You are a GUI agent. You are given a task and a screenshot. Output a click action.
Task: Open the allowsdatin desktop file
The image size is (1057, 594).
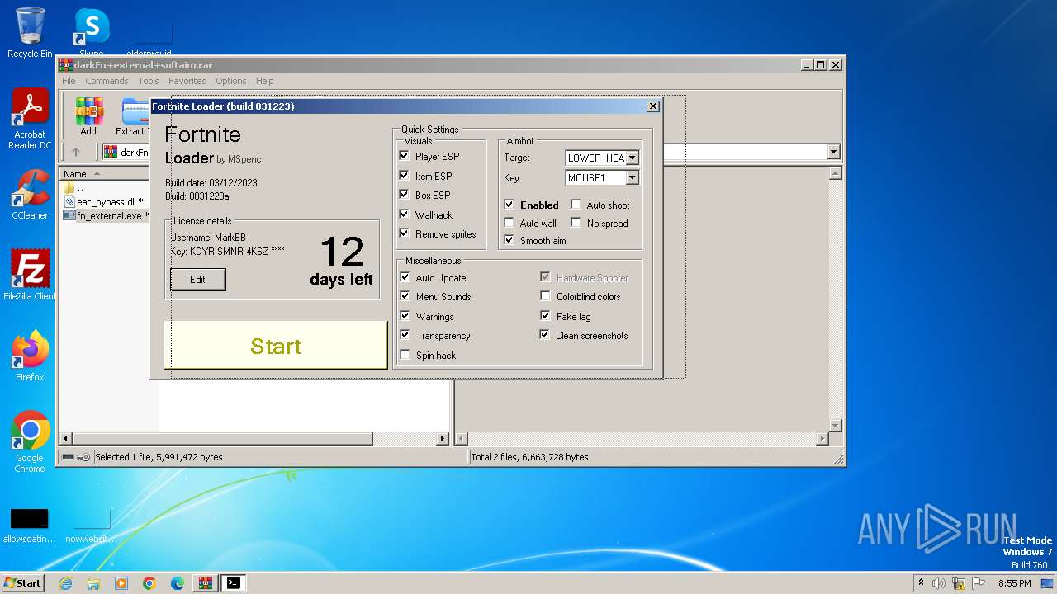click(x=30, y=526)
